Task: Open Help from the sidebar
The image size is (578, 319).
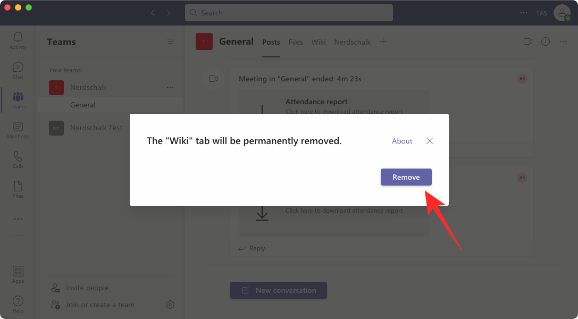Action: coord(18,303)
